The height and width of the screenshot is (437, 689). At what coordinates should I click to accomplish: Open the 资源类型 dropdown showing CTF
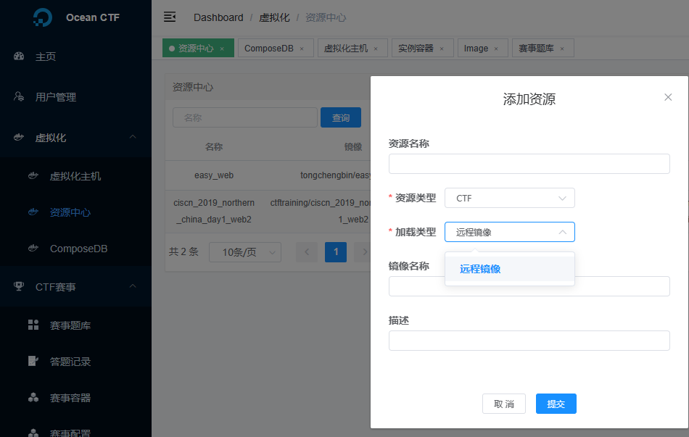click(x=509, y=197)
